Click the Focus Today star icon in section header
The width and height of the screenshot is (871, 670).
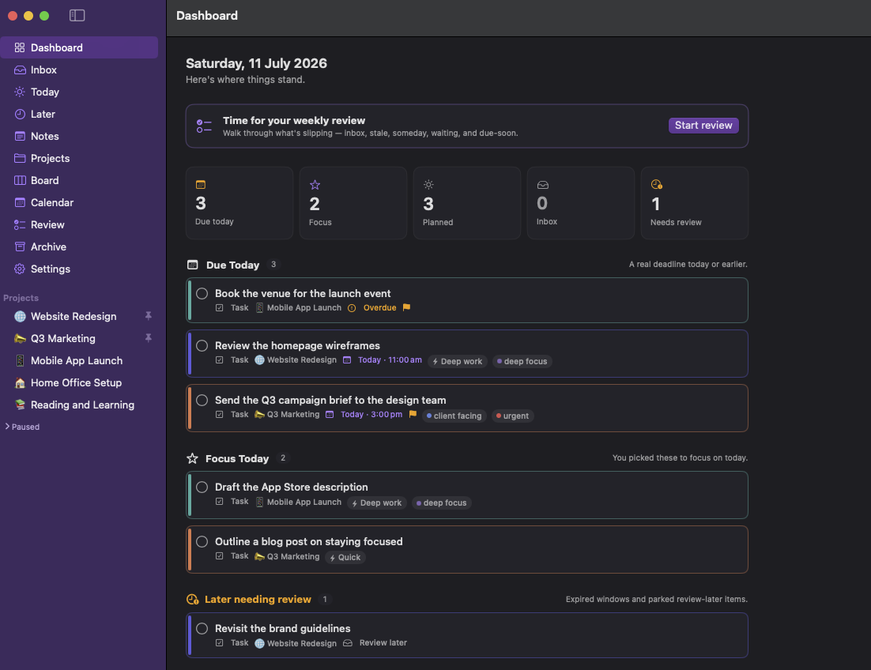[192, 458]
